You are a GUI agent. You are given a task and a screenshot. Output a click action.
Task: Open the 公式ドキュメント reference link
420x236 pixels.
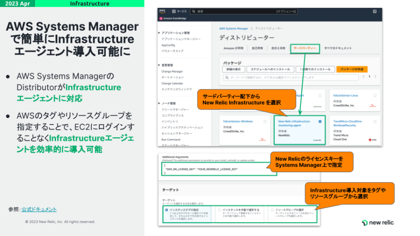[x=39, y=209]
